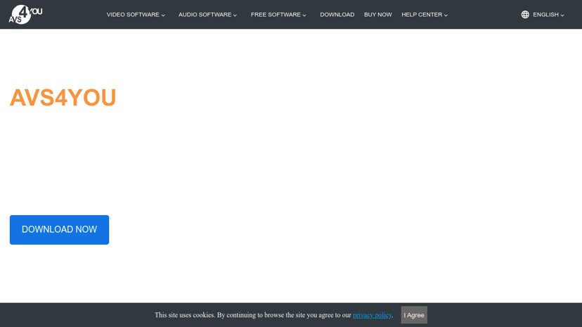Image resolution: width=582 pixels, height=327 pixels.
Task: Open the Free Software dropdown
Action: point(278,15)
